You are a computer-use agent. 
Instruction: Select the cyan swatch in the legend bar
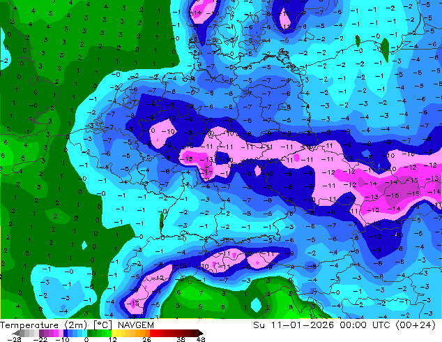[84, 333]
